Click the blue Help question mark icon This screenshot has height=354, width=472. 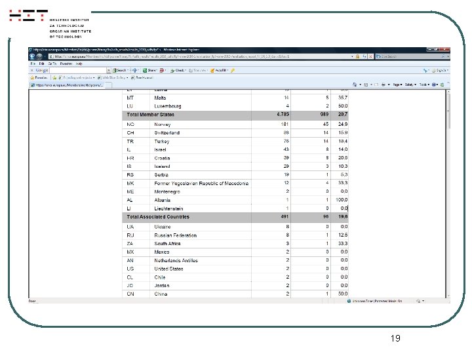coord(434,85)
